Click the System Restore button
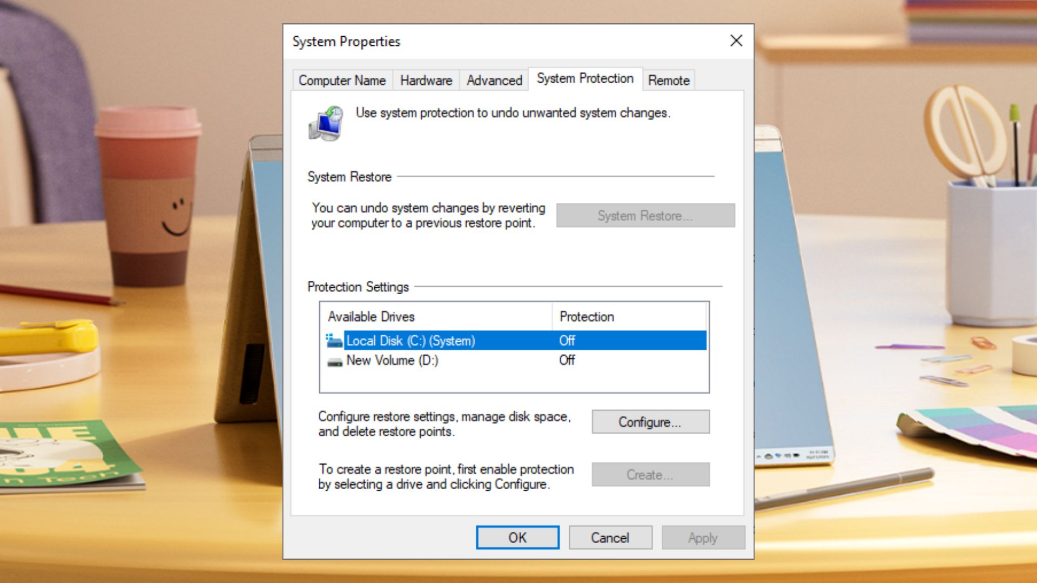The image size is (1037, 583). pyautogui.click(x=645, y=215)
